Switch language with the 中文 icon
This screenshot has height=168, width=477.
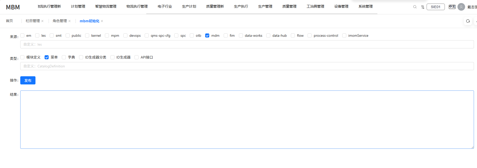[452, 7]
